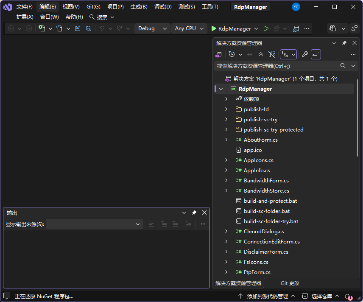Image resolution: width=363 pixels, height=302 pixels.
Task: Switch to the Git 更改 tab
Action: click(x=290, y=283)
